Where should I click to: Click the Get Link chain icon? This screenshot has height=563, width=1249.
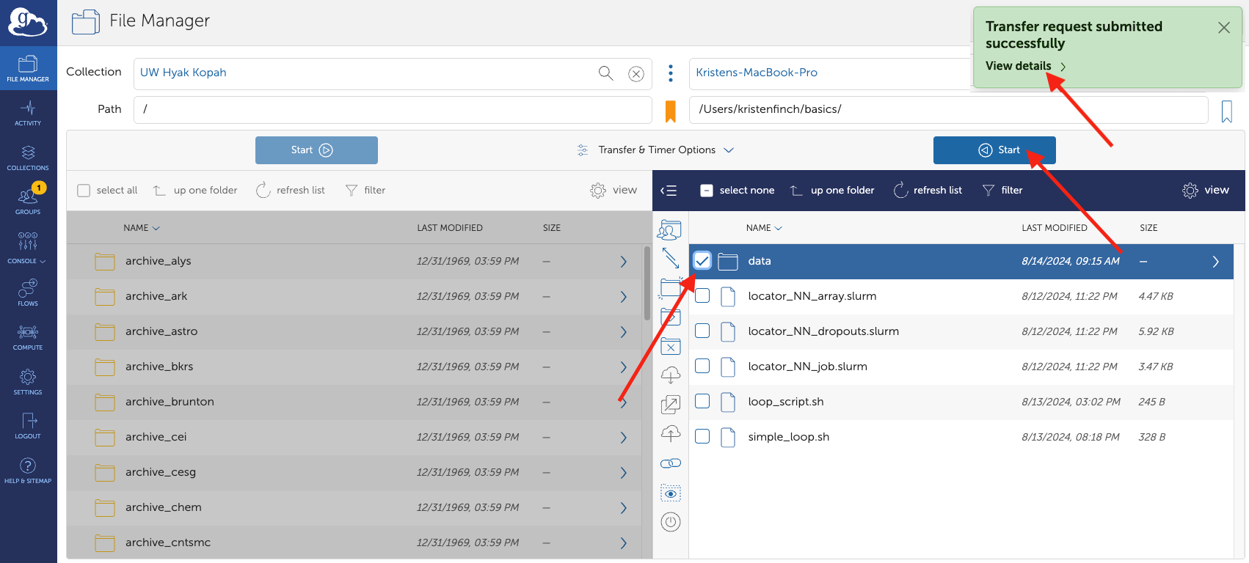pos(671,463)
